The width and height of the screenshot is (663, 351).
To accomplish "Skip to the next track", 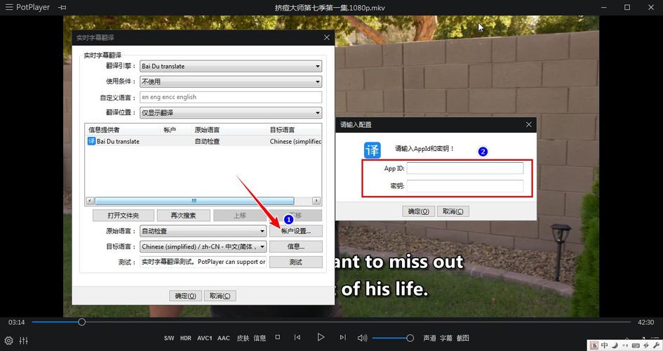I will 342,338.
